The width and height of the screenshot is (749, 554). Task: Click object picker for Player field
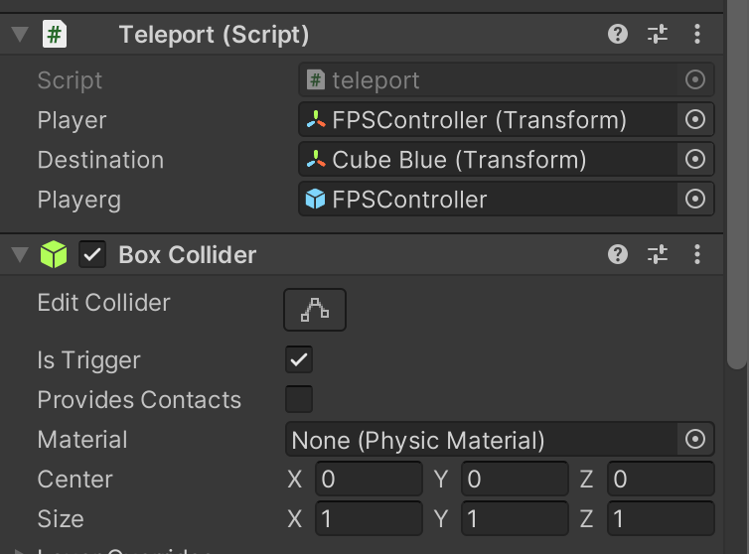695,120
